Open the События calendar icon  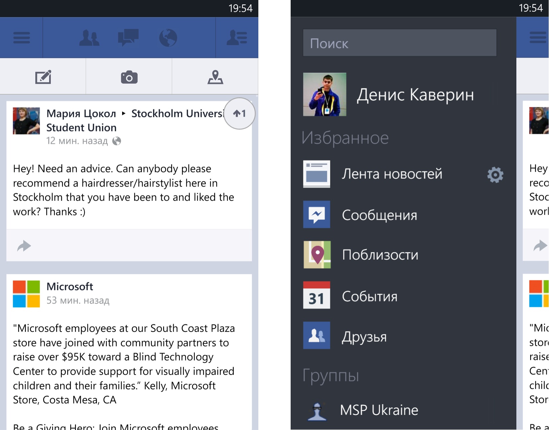pos(317,295)
